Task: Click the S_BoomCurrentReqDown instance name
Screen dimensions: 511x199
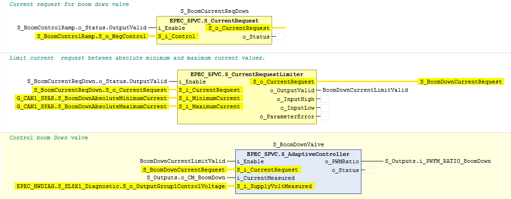Action: [x=214, y=11]
